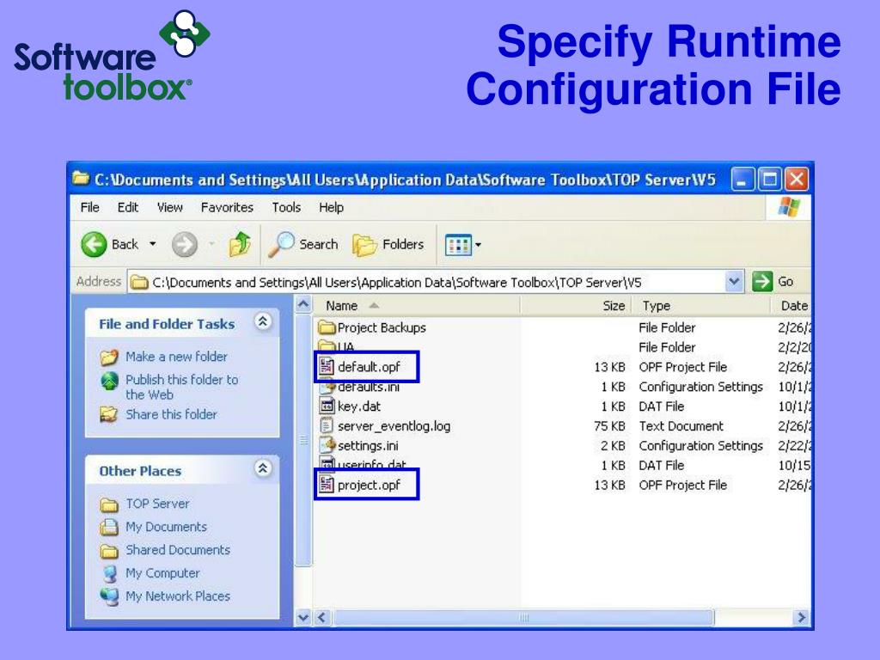Screen dimensions: 880x660
Task: Click the My Network Places icon
Action: pos(109,596)
